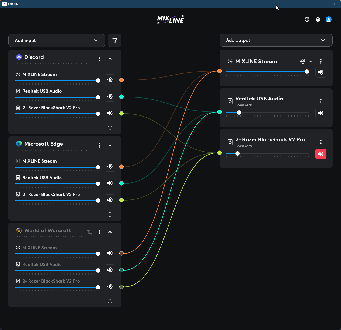Click the MIXLINE Stream monitoring ear icon
The height and width of the screenshot is (330, 341).
[302, 61]
